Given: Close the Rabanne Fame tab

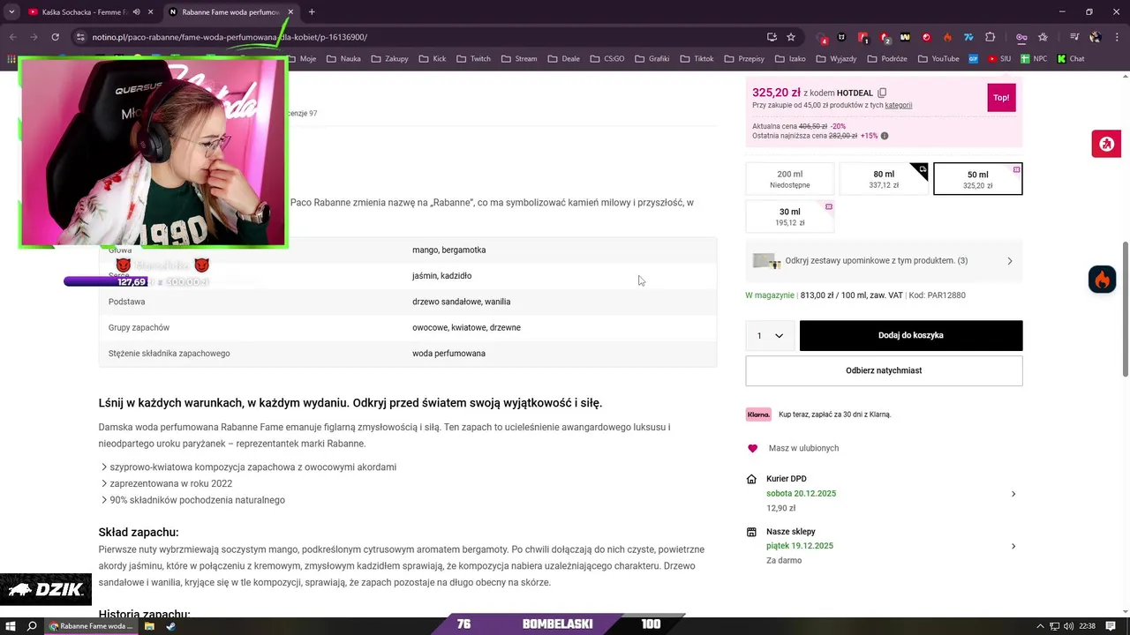Looking at the screenshot, I should click(290, 12).
